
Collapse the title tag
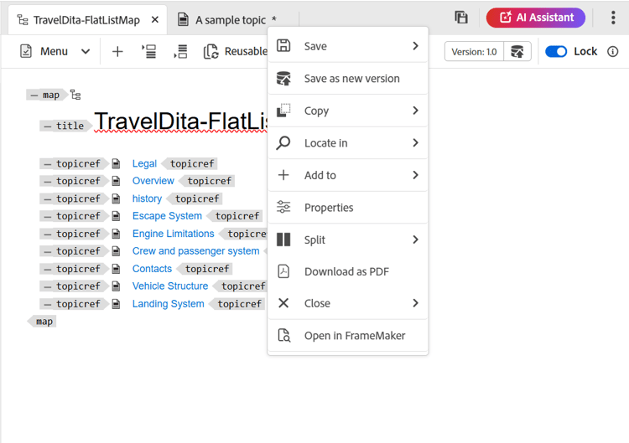48,126
